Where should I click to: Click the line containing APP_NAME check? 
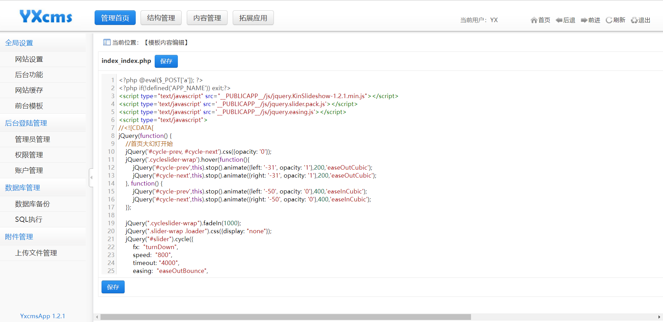[x=175, y=88]
